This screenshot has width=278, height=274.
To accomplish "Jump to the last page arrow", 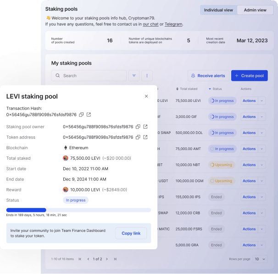I will (x=115, y=259).
